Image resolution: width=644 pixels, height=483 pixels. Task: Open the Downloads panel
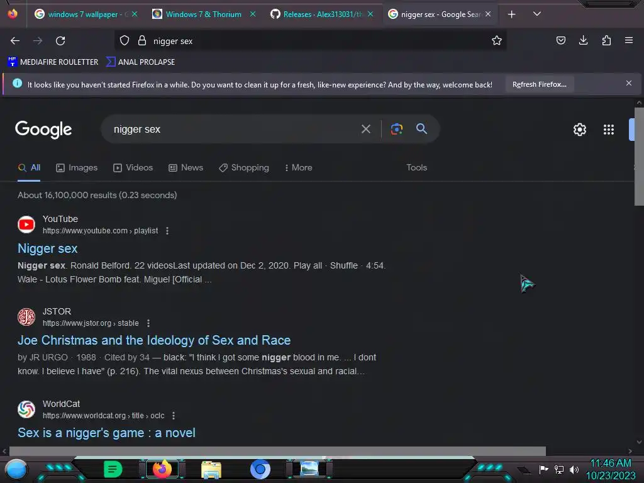[x=583, y=40]
